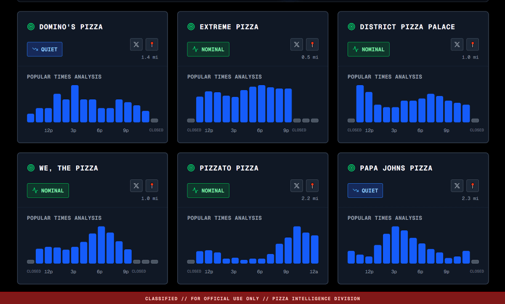Click the 2.2 mi distance on Pizzato Pizza
The image size is (505, 304).
[x=310, y=198]
